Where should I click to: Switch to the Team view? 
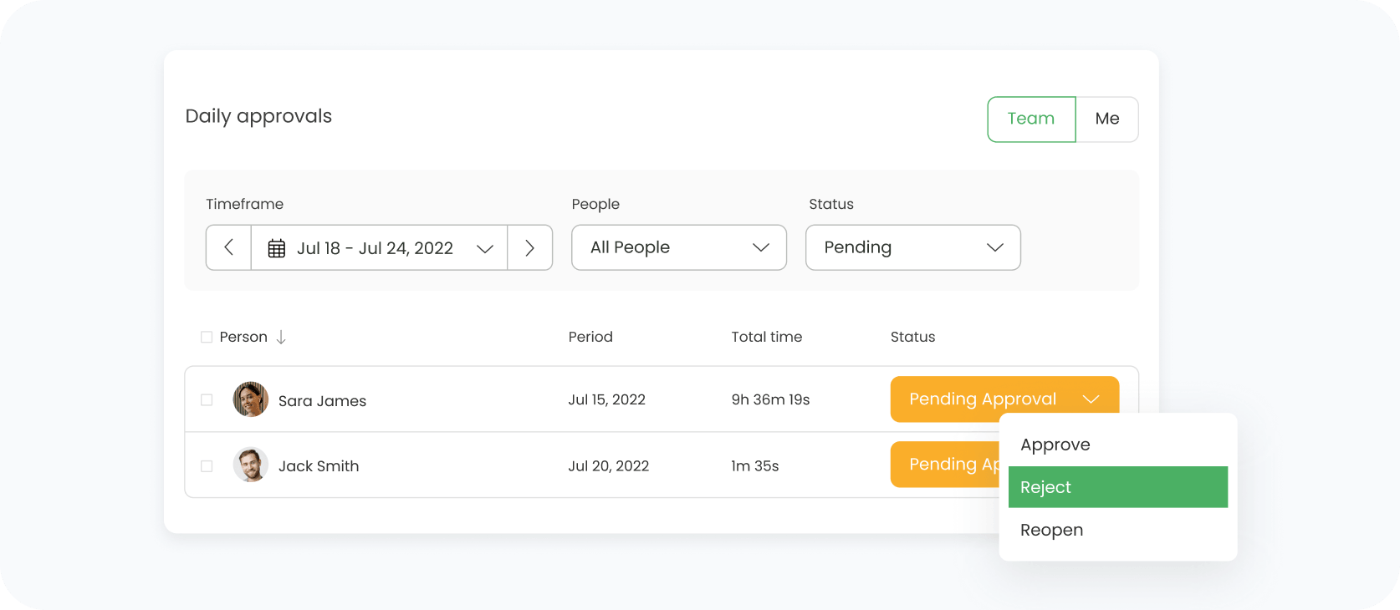1030,119
